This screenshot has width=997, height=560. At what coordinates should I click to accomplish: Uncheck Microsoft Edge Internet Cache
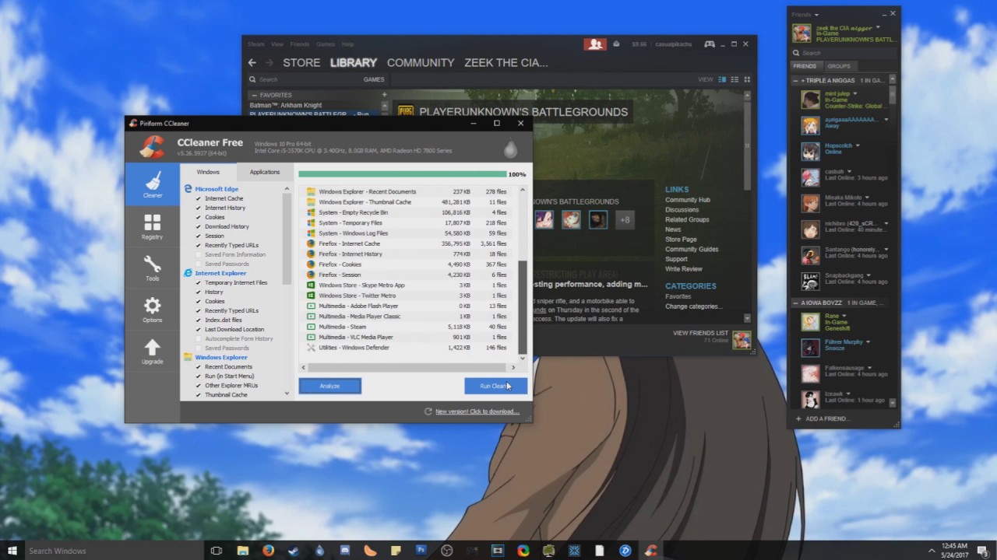(199, 198)
